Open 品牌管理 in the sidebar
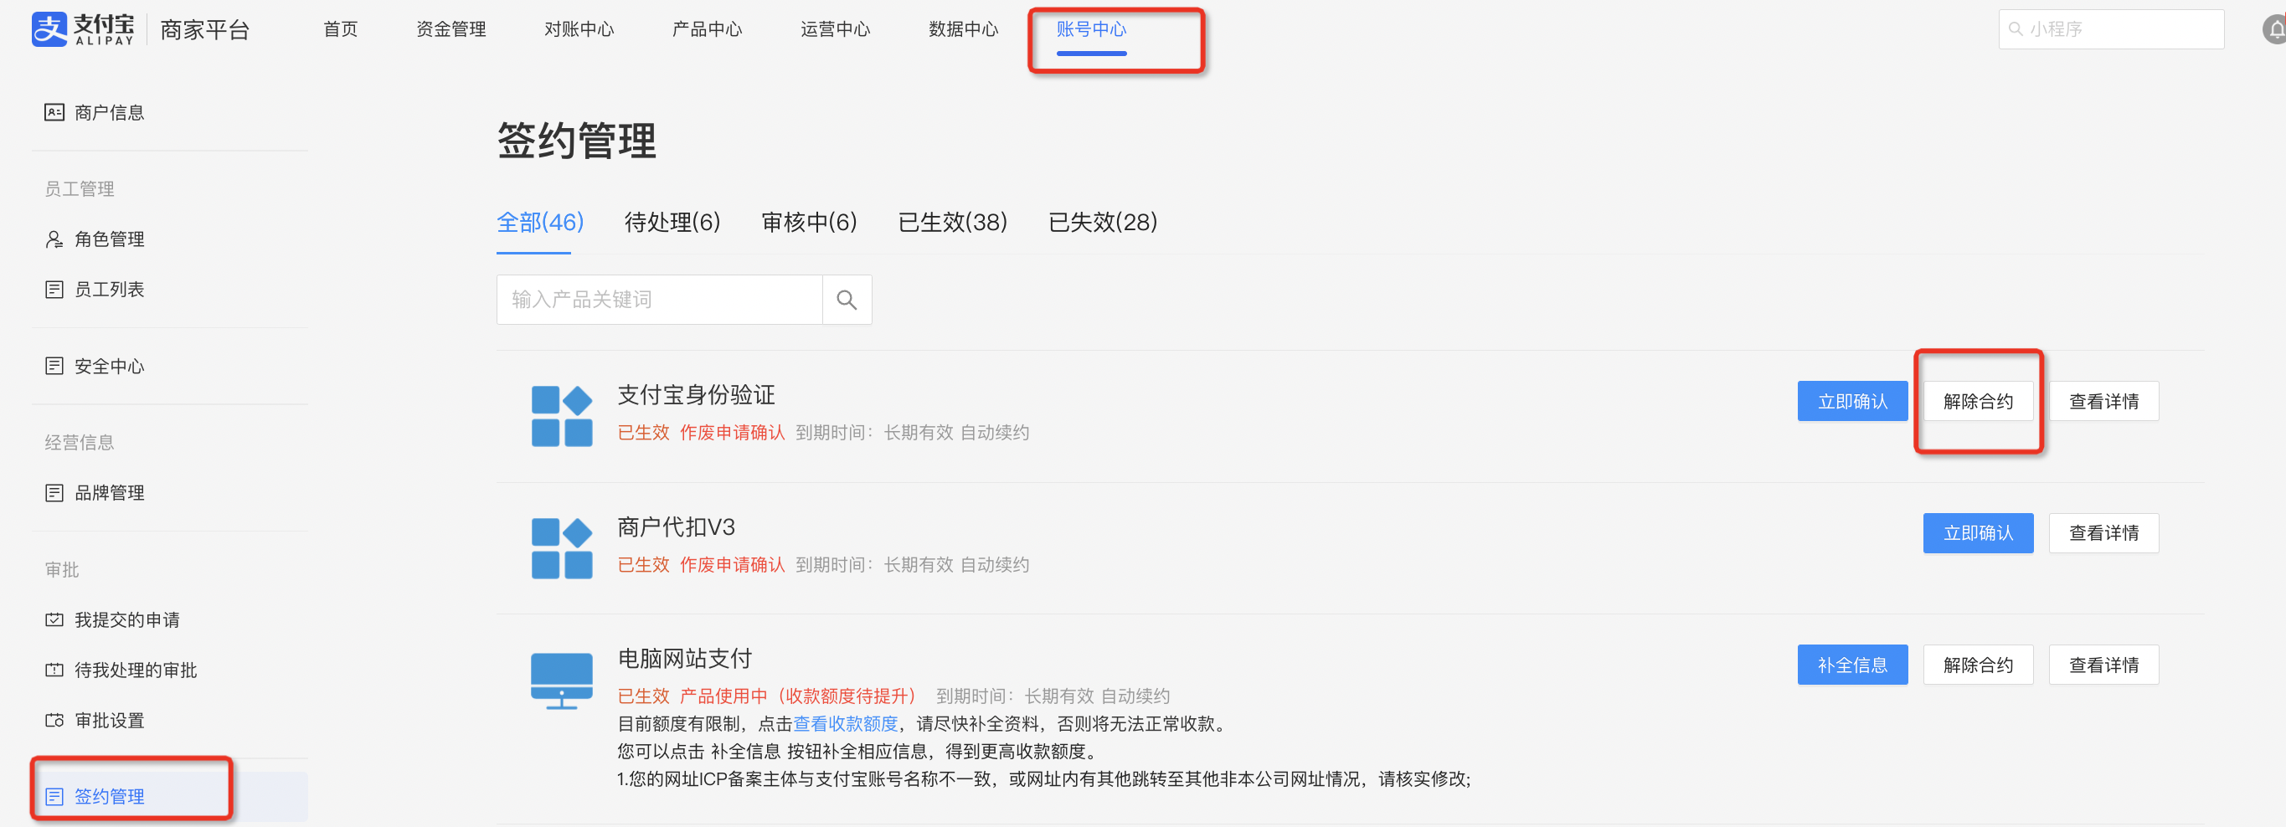The width and height of the screenshot is (2286, 827). (109, 492)
